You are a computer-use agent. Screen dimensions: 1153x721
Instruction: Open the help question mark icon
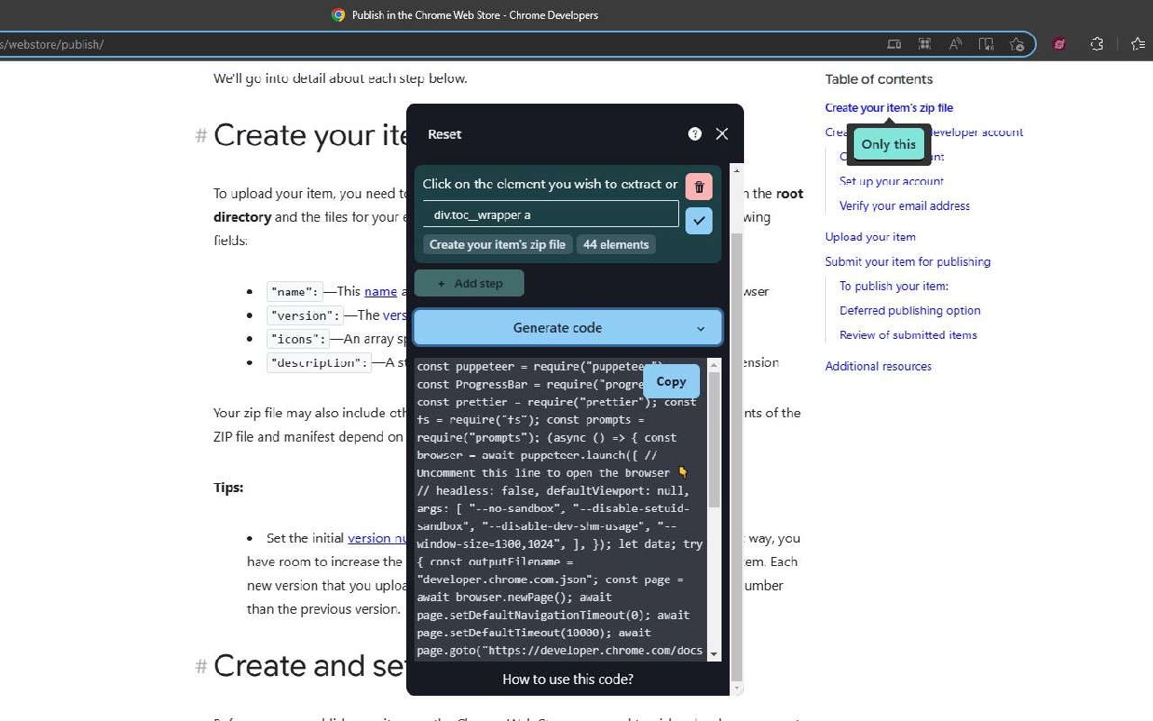coord(695,133)
